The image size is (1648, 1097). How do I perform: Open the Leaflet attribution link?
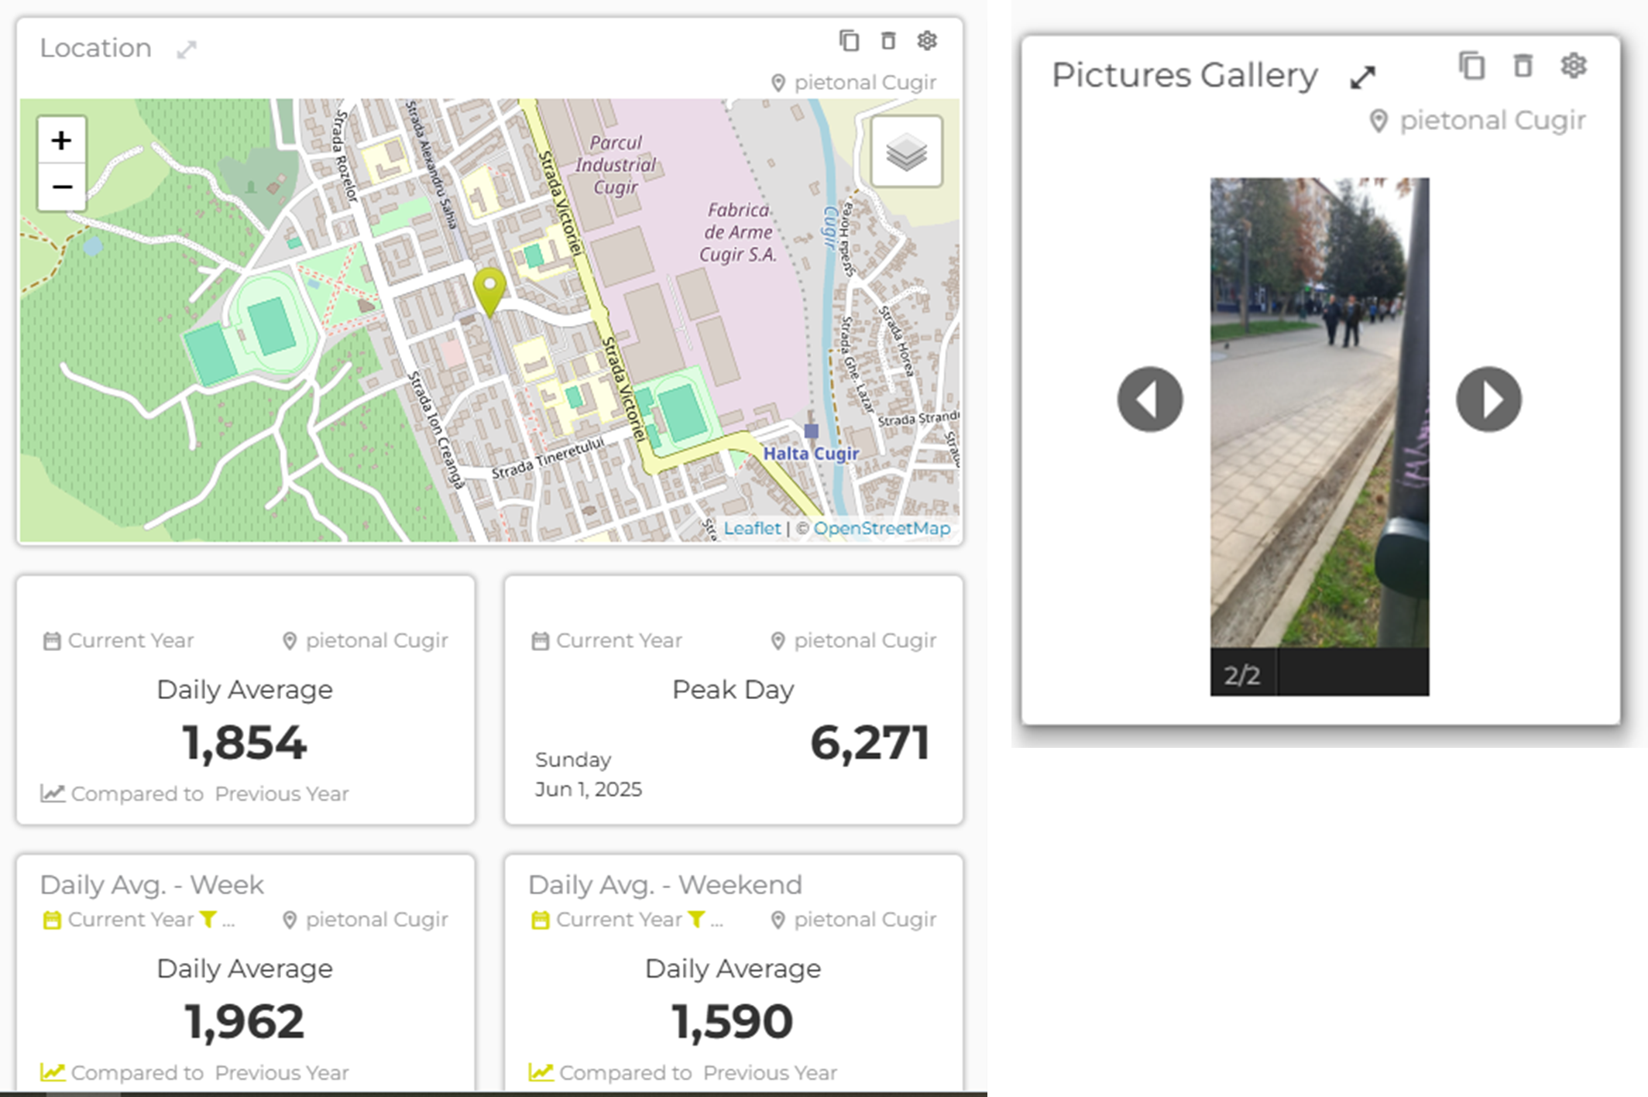[x=752, y=528]
